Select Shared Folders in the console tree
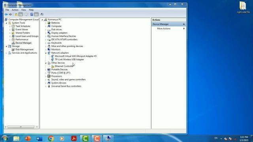This screenshot has width=253, height=142. [23, 33]
